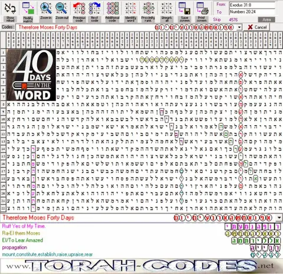
Task: Select the Codes box text Therefore Moses Forty Days
Action: pyautogui.click(x=48, y=27)
